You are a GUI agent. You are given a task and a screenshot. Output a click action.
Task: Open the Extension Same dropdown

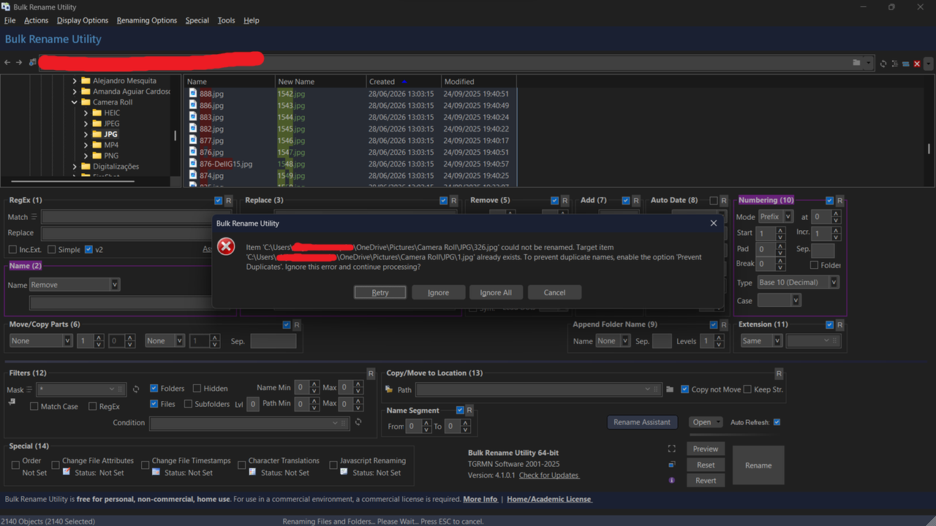[760, 340]
